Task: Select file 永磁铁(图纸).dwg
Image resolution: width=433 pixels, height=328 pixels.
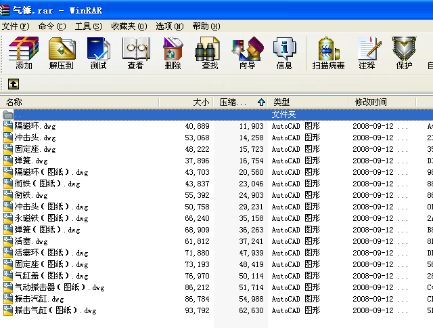Action: tap(51, 218)
